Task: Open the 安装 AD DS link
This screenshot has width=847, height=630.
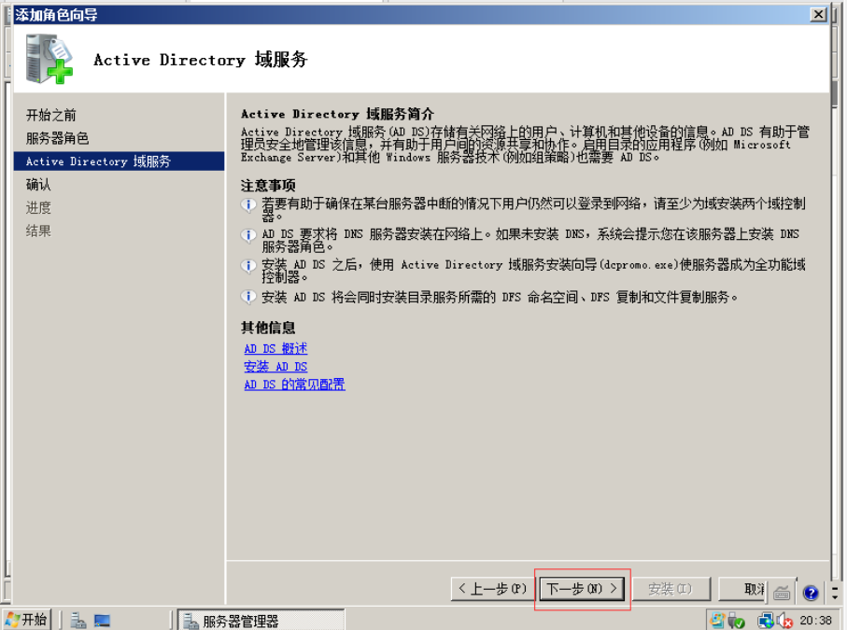Action: tap(275, 367)
